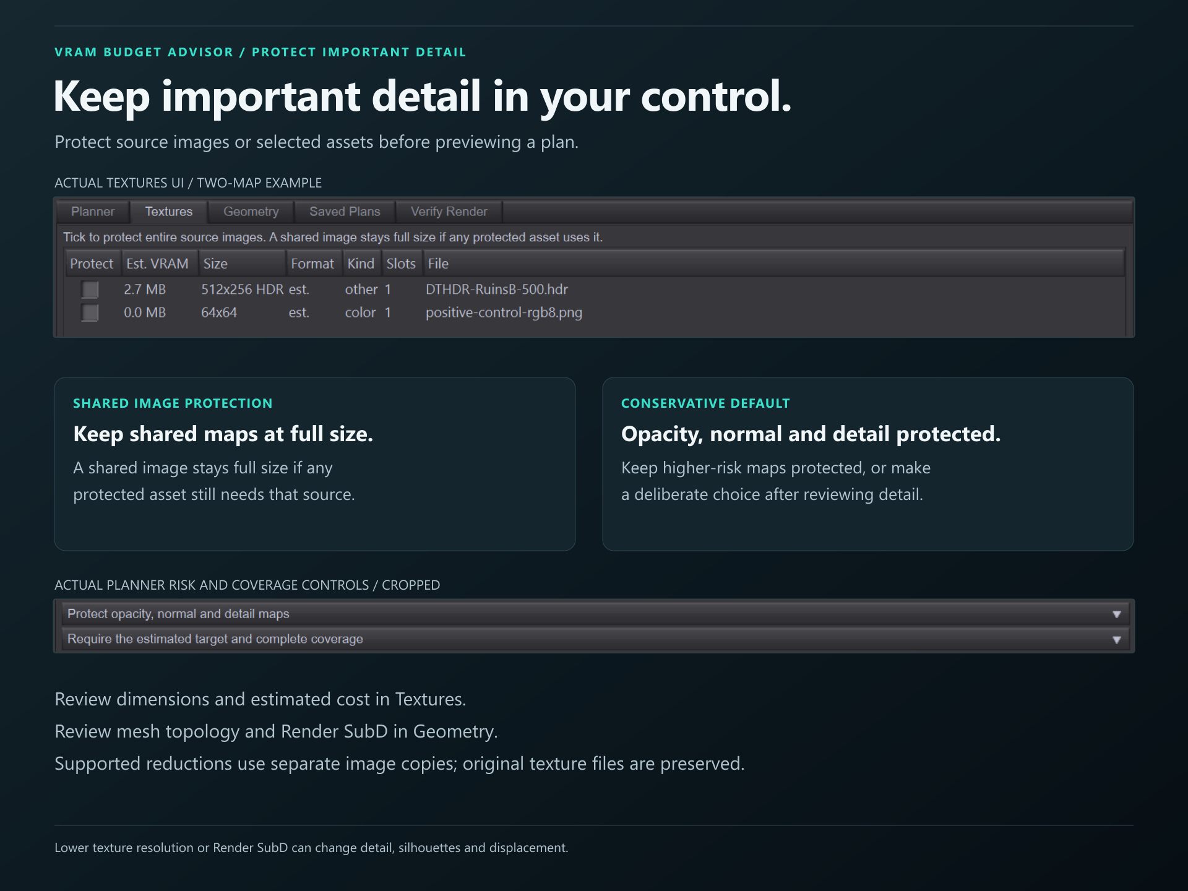
Task: Click the 512x256 HDR size cell
Action: click(x=242, y=290)
